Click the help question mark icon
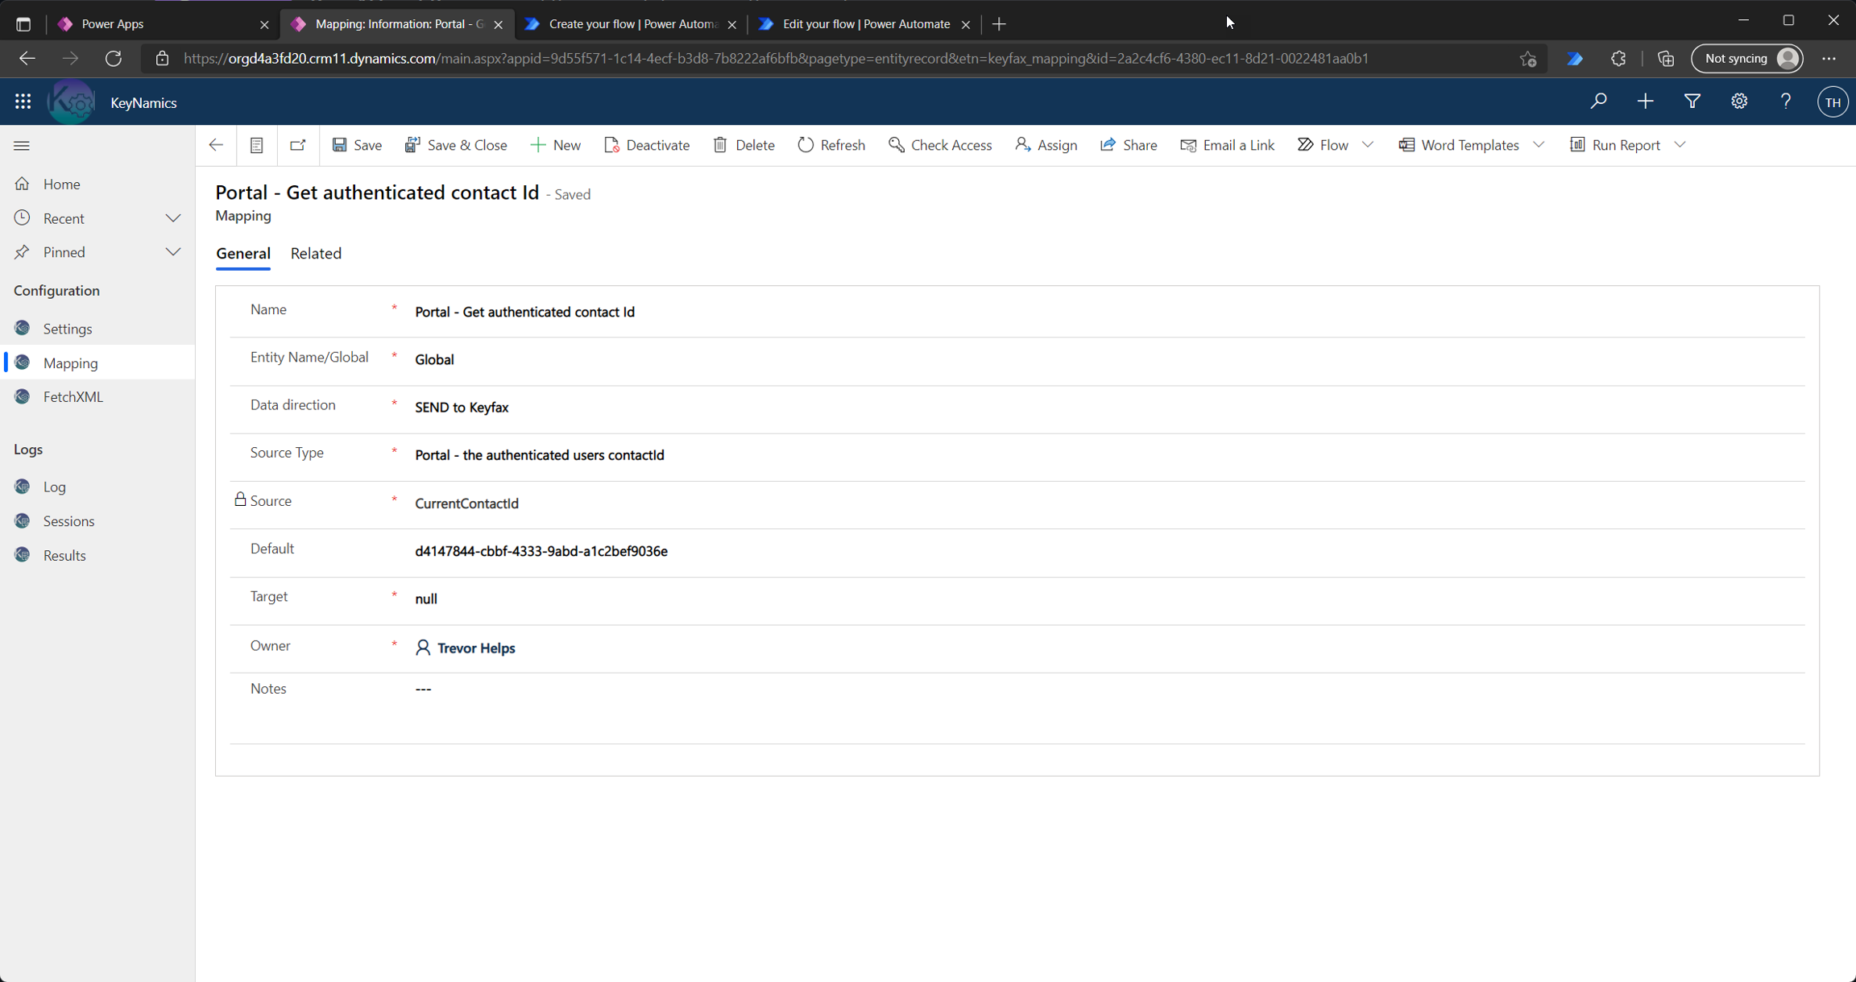1856x982 pixels. (x=1785, y=102)
